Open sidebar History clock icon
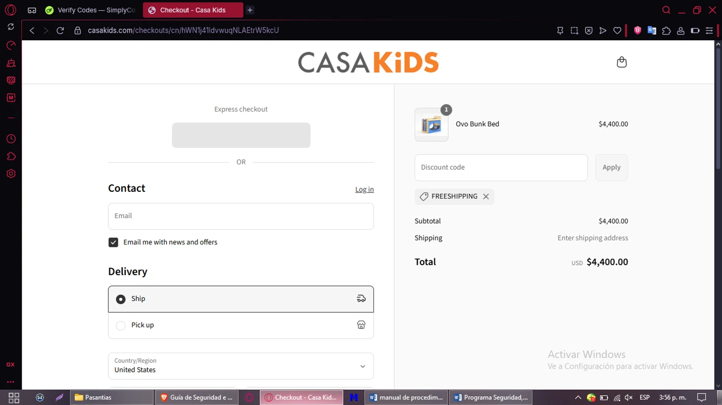Screen dimensions: 722x405 click(11, 139)
